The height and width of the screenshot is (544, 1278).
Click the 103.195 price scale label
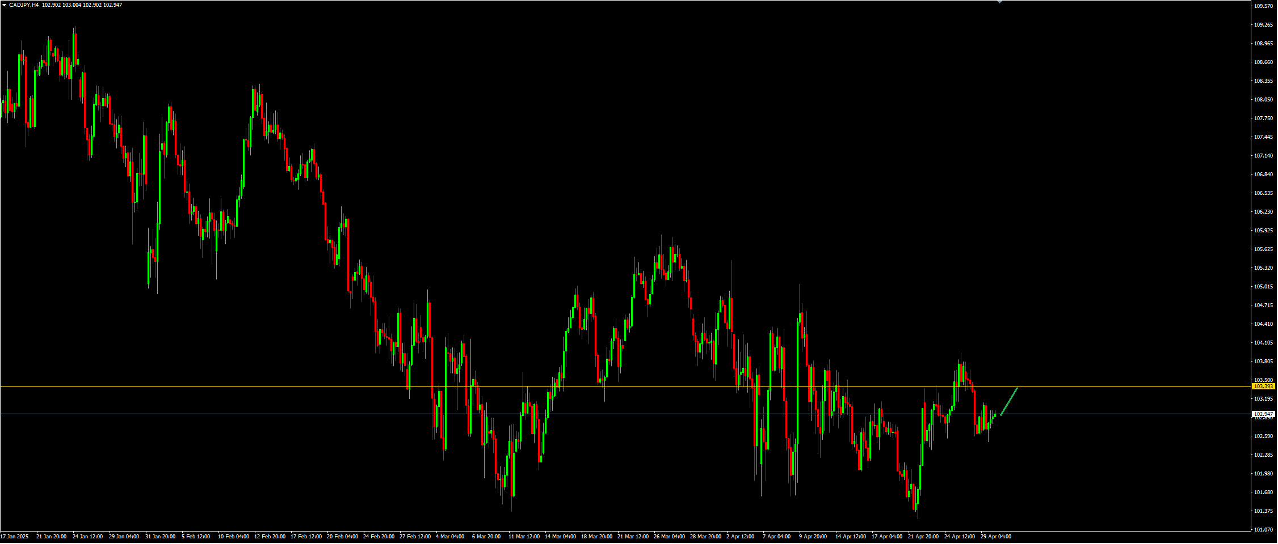pyautogui.click(x=1263, y=399)
